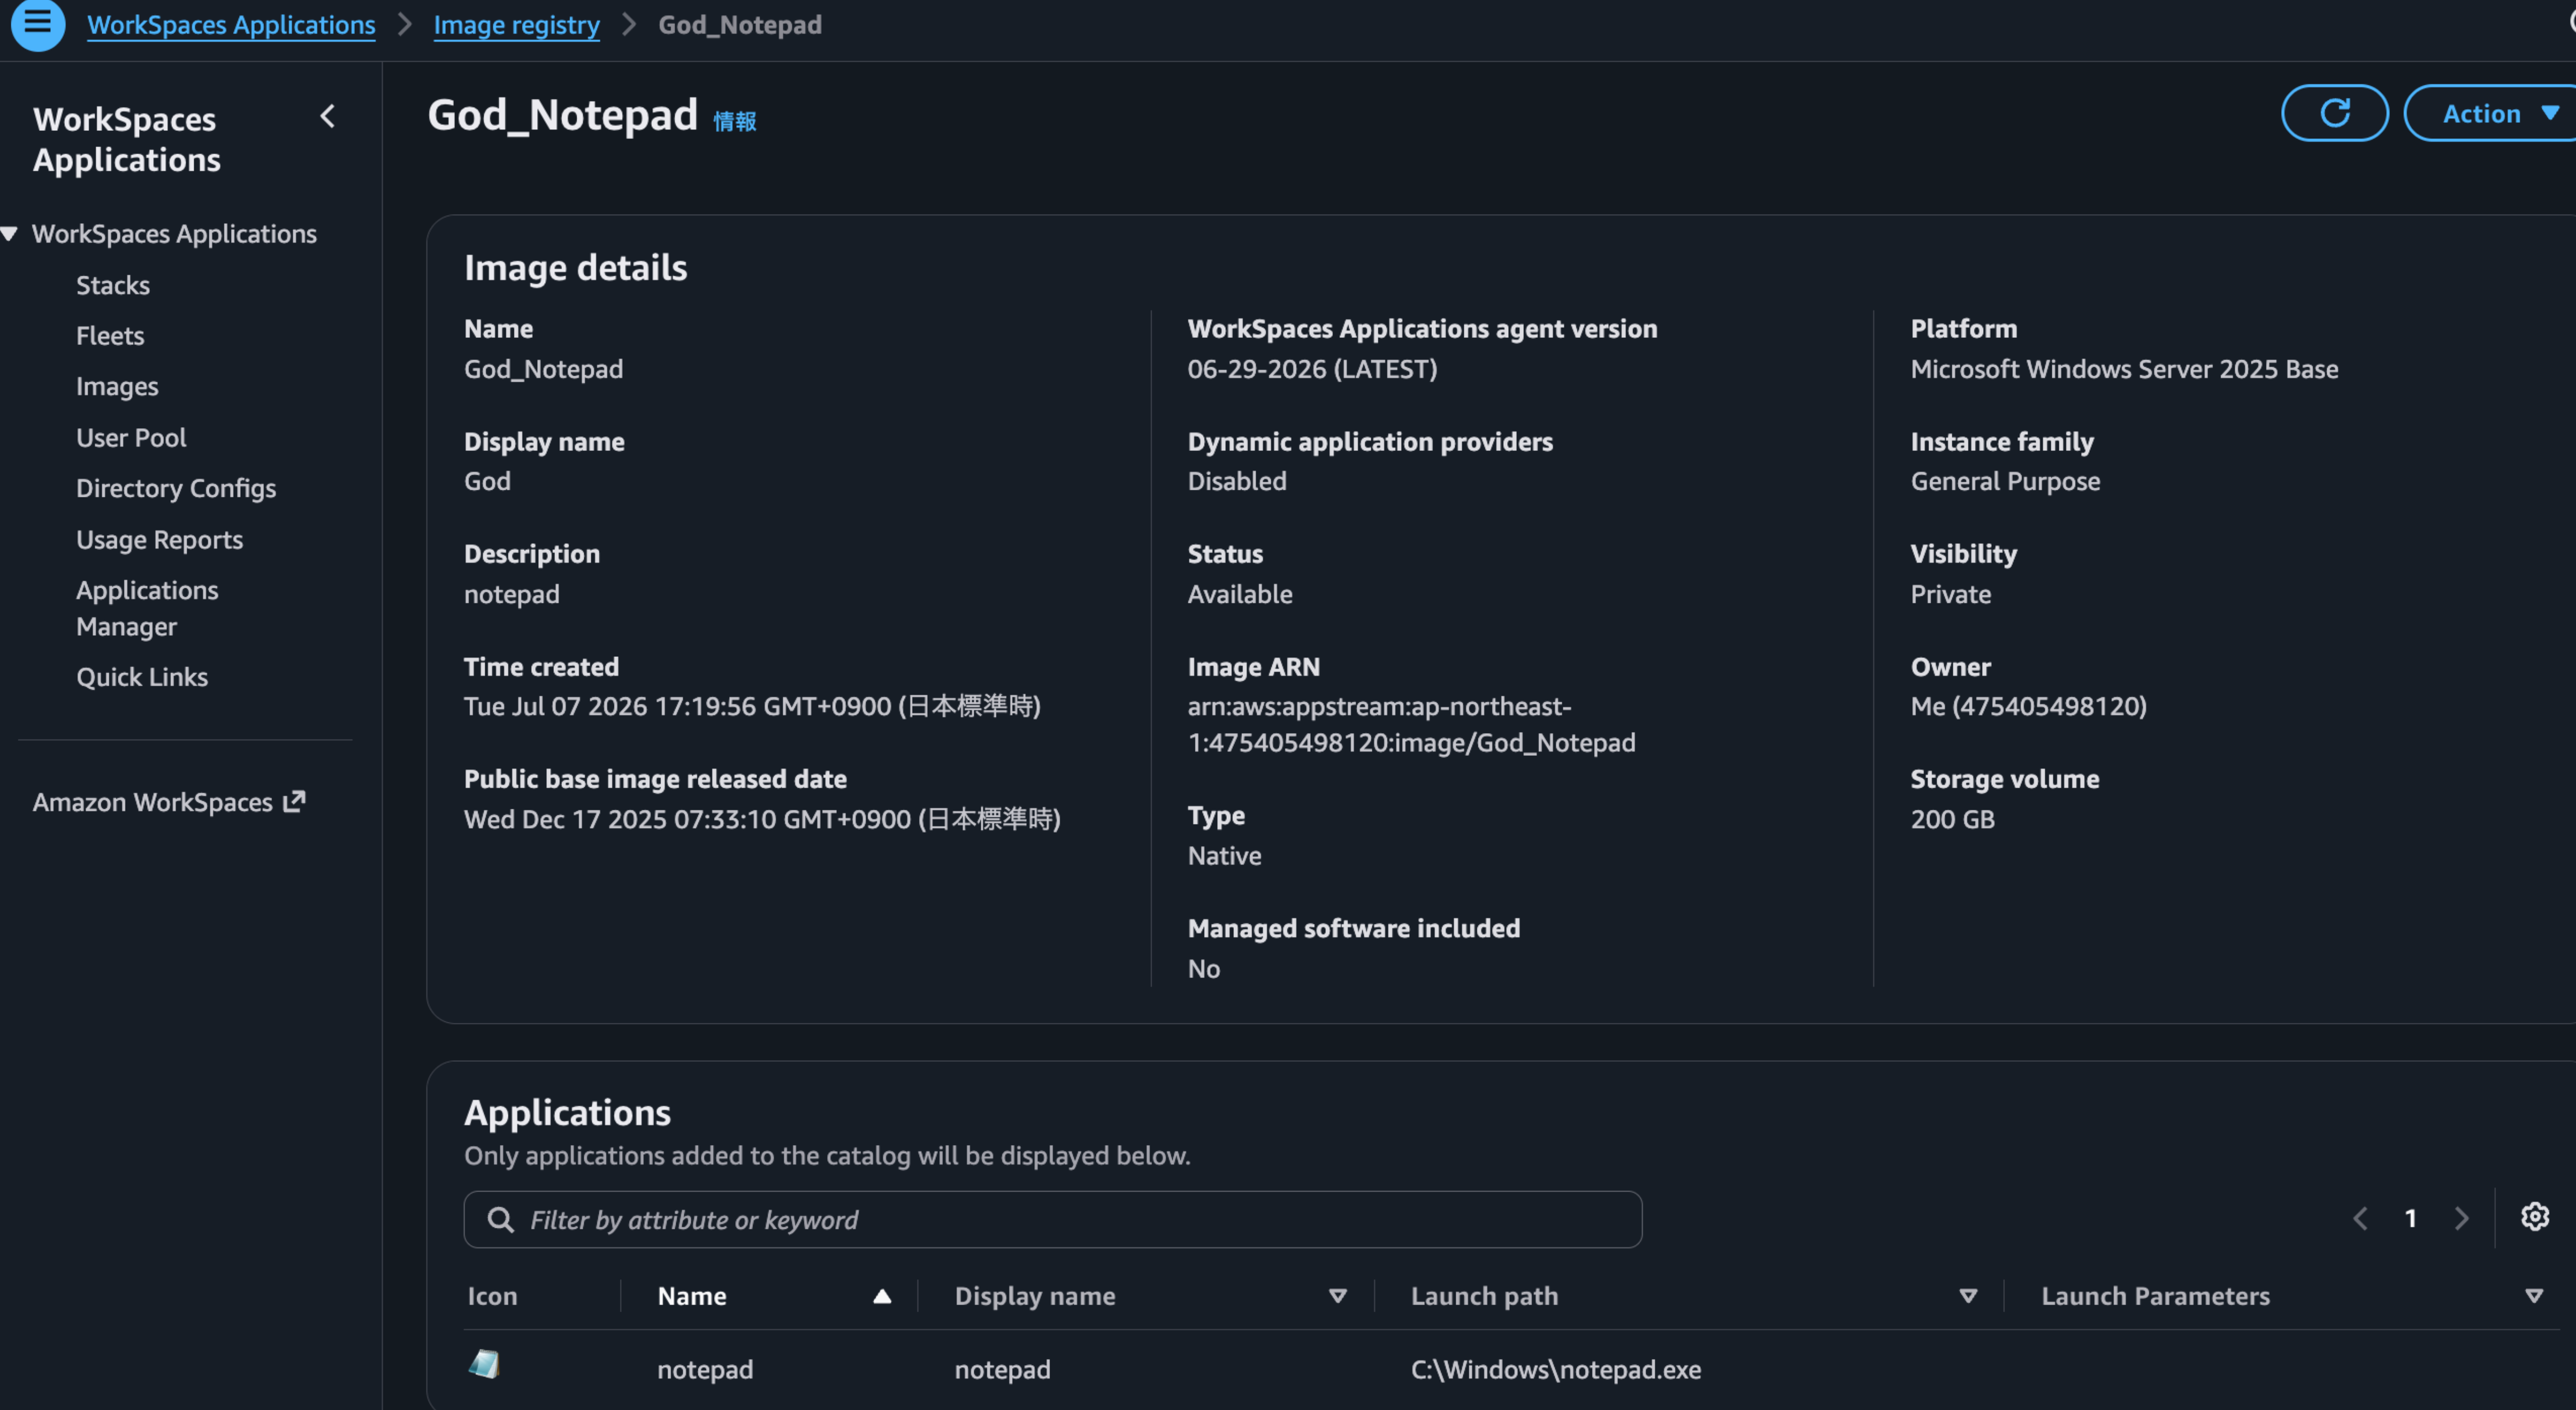Open Stacks in the sidebar
Image resolution: width=2576 pixels, height=1410 pixels.
coord(113,286)
